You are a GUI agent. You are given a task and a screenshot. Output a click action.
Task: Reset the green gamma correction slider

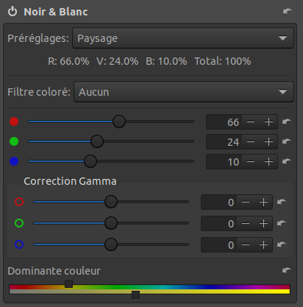(x=282, y=223)
